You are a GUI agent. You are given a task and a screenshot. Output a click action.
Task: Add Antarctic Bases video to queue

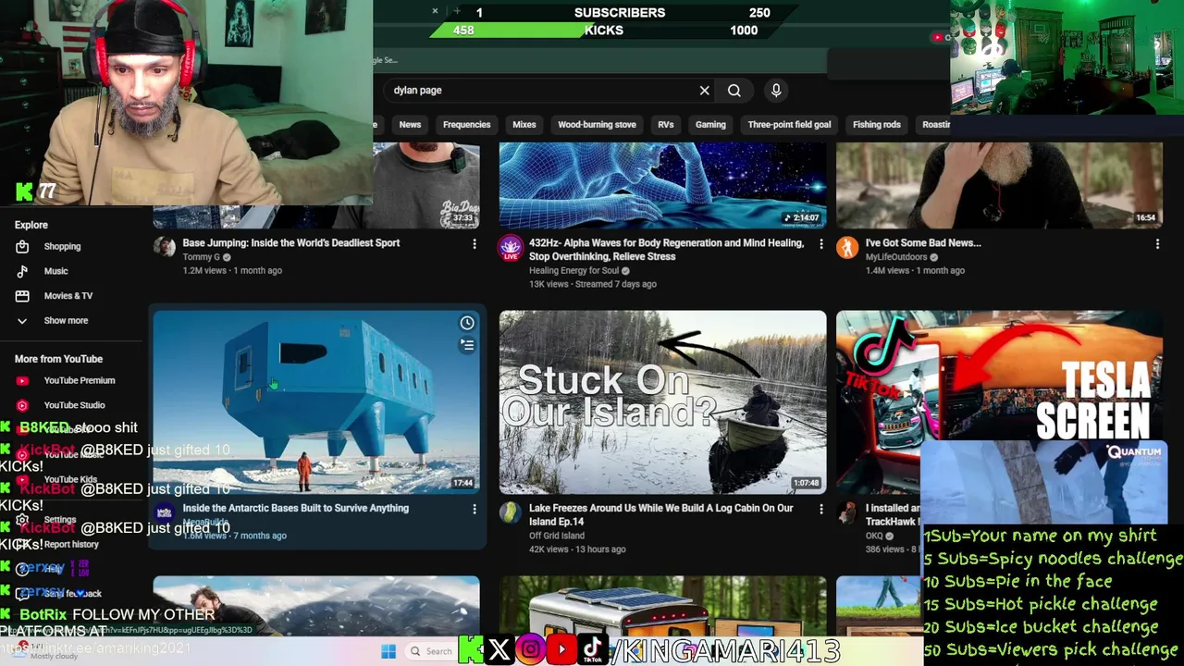coord(467,345)
